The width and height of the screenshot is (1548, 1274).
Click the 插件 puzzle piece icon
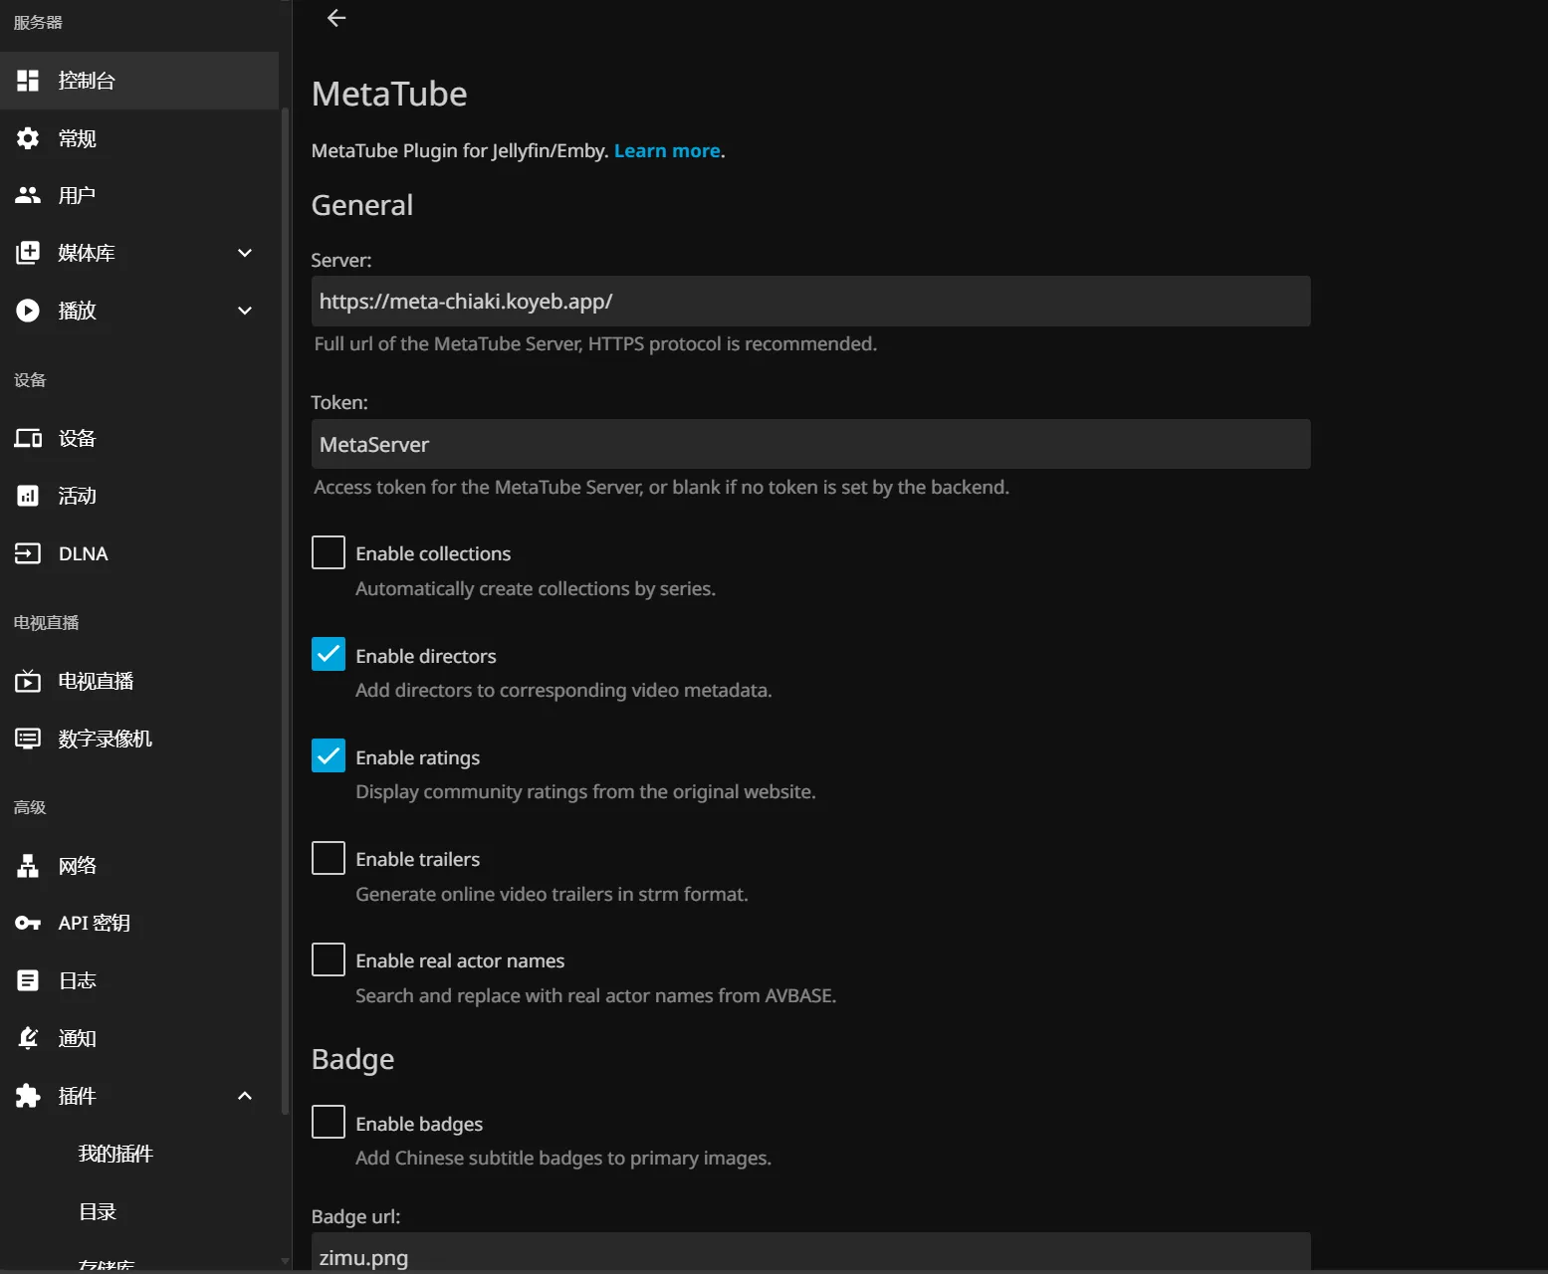pyautogui.click(x=28, y=1096)
